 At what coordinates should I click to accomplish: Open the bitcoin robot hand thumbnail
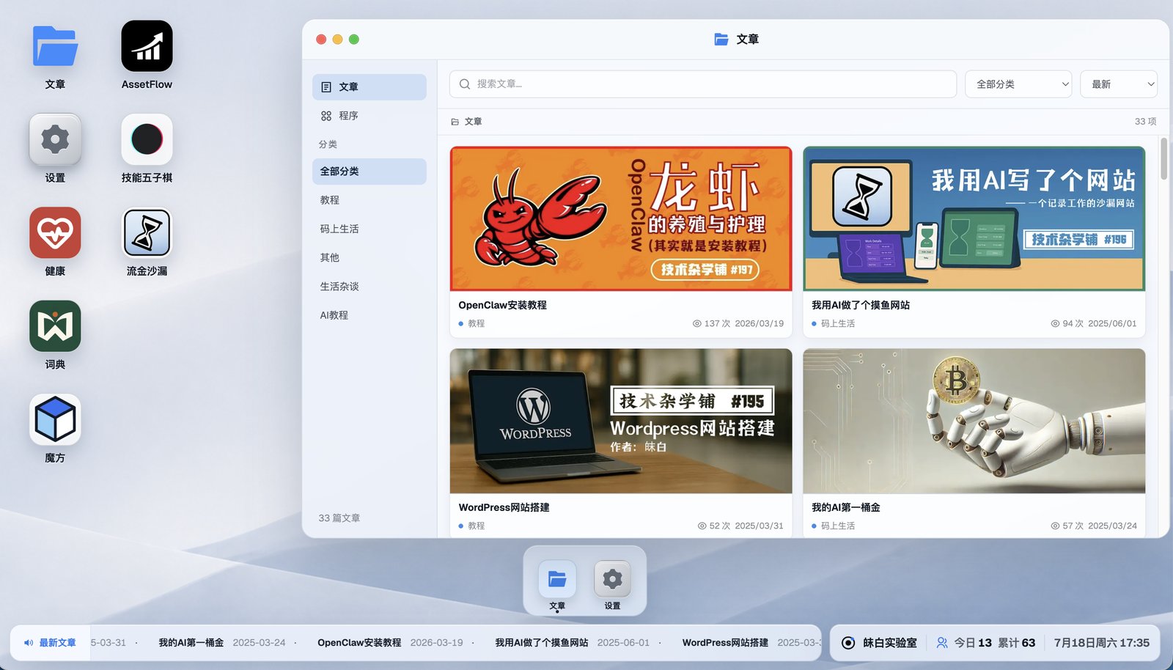[x=974, y=421]
